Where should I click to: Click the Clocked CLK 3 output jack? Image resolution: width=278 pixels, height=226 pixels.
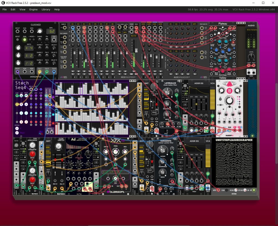[x=54, y=72]
